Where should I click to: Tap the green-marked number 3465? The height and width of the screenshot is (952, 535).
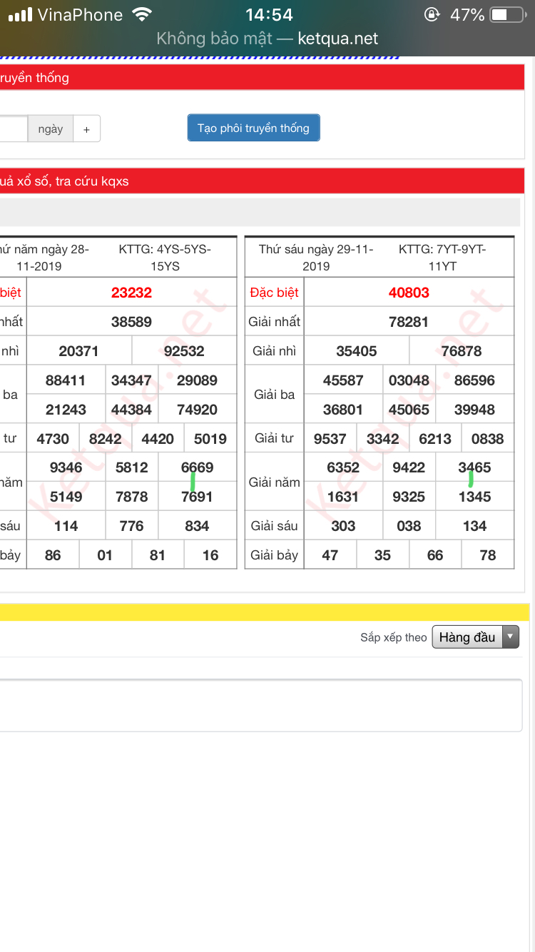coord(474,468)
